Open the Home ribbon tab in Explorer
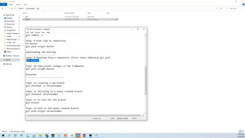The image size is (245, 138). coord(11,4)
